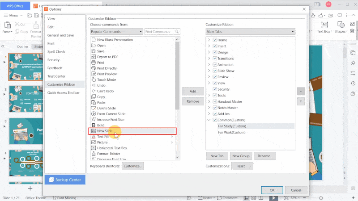This screenshot has width=358, height=201.
Task: Select the From Current Slide play icon
Action: [94, 114]
